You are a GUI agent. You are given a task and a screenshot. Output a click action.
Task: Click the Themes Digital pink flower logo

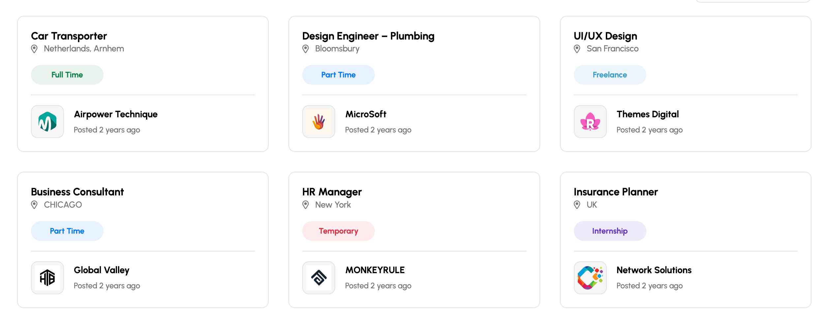tap(590, 122)
